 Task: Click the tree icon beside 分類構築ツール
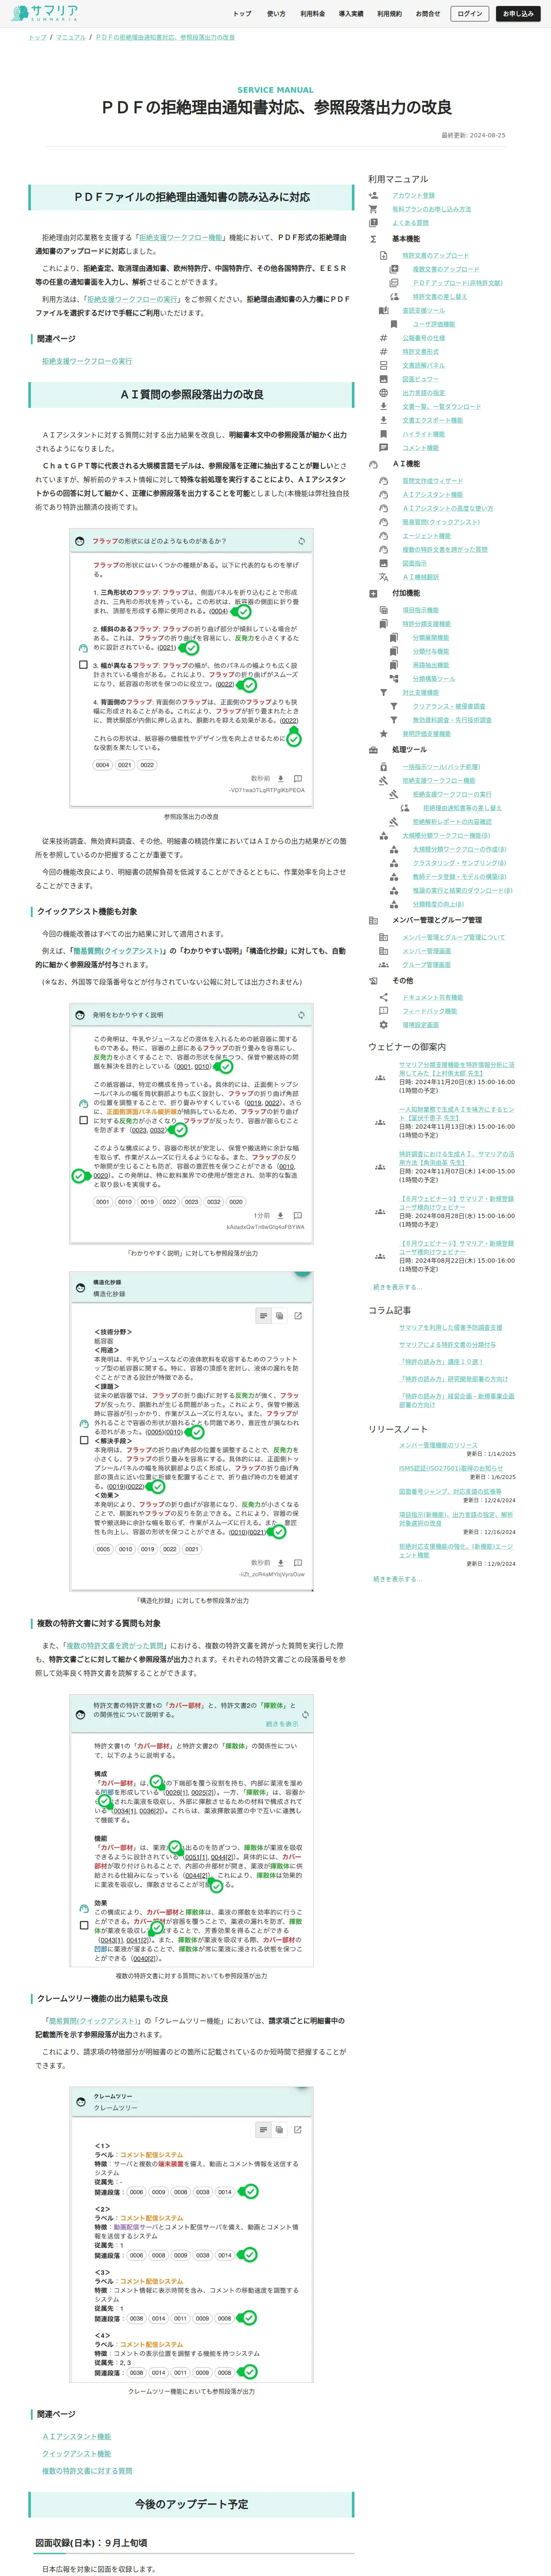click(x=394, y=679)
